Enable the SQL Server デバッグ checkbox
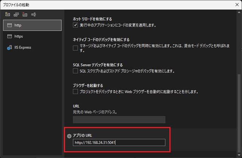242x158 pixels. [75, 71]
